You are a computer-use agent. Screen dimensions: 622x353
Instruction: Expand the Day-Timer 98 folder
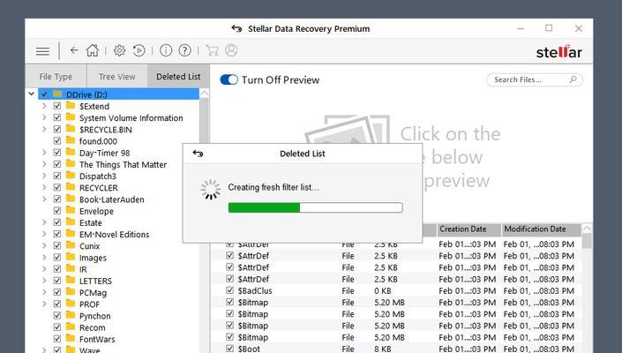(44, 153)
